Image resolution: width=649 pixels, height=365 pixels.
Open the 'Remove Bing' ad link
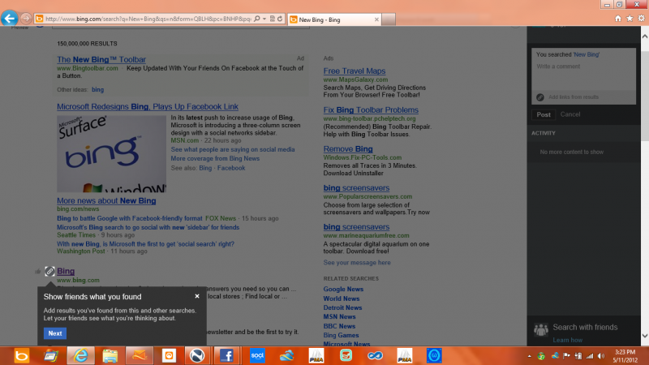(x=348, y=149)
